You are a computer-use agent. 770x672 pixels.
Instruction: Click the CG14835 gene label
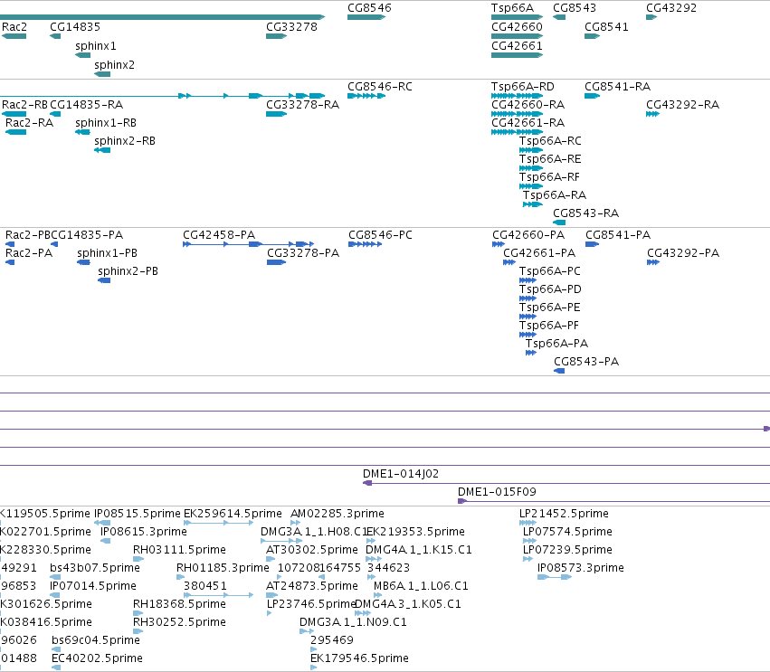click(x=75, y=27)
